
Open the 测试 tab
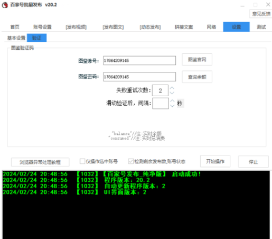(261, 27)
